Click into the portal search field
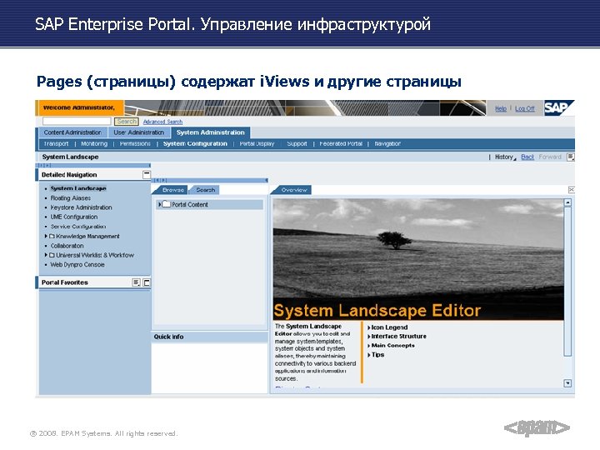600x450 pixels. [x=77, y=122]
